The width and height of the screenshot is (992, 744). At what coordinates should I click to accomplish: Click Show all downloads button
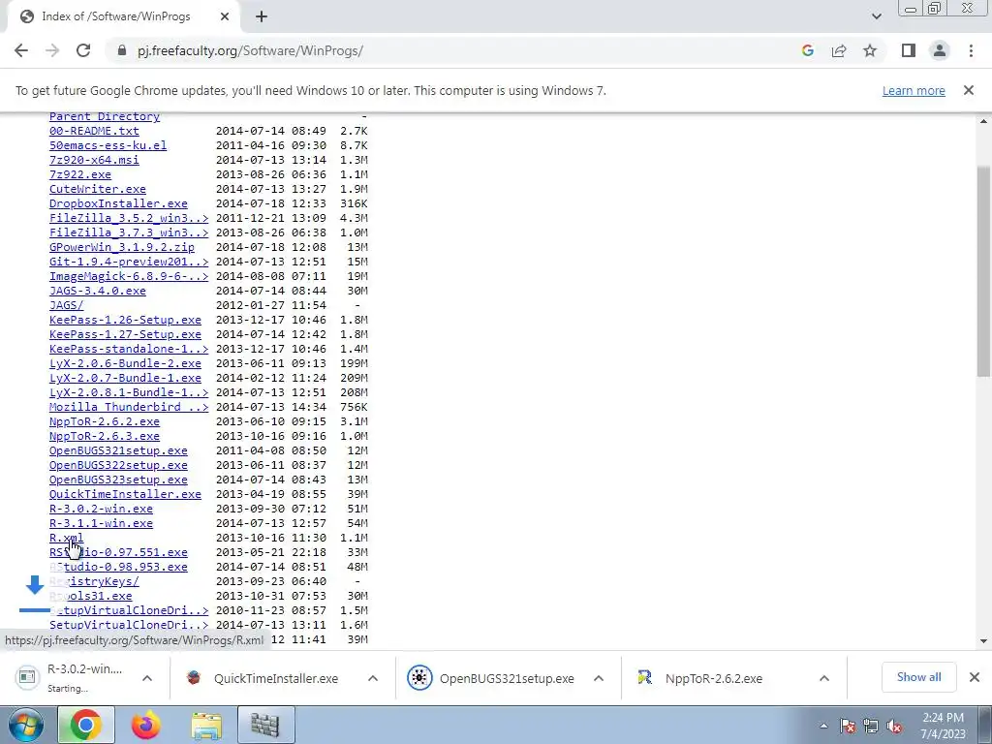(918, 677)
